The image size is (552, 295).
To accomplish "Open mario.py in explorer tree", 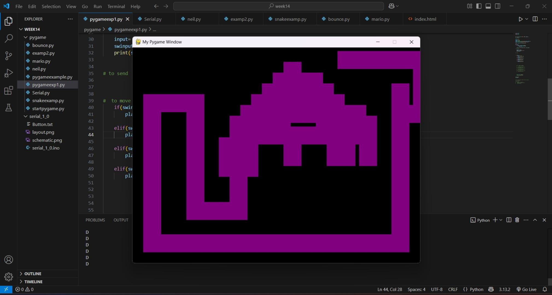I will click(41, 61).
